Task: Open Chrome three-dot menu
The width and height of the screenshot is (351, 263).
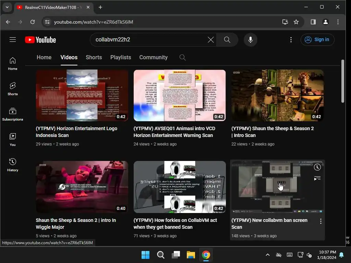Action: tap(338, 22)
